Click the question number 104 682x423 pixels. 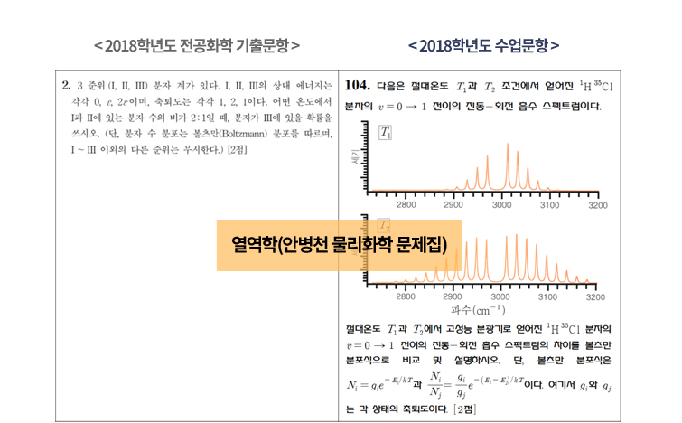[x=357, y=87]
